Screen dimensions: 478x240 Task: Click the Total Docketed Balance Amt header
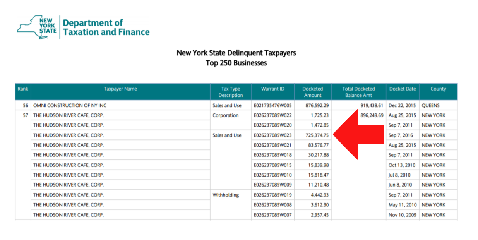click(x=358, y=92)
